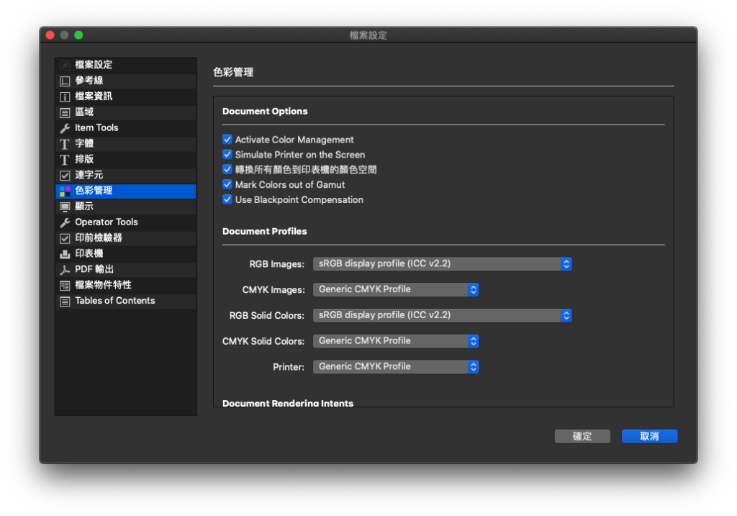Click the 參考線 guides icon
The height and width of the screenshot is (516, 737).
pos(65,81)
